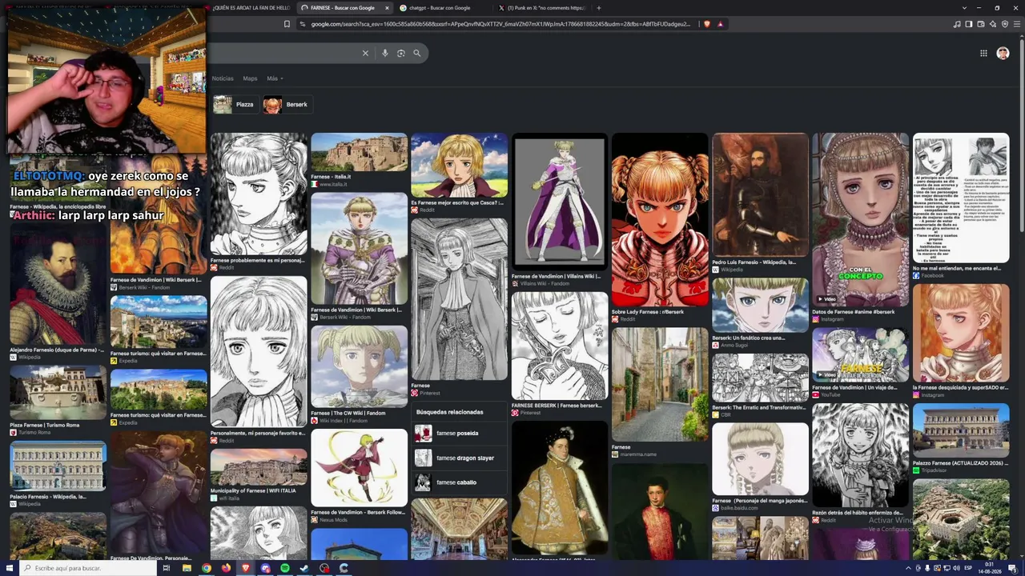The height and width of the screenshot is (576, 1025).
Task: Filter images by Berserk chip
Action: click(287, 104)
